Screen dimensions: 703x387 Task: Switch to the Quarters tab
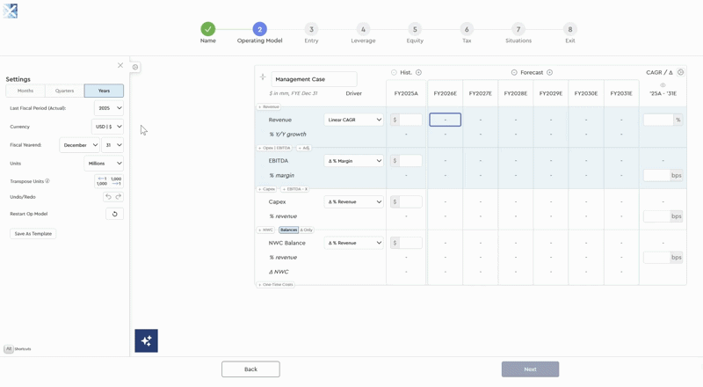tap(64, 91)
